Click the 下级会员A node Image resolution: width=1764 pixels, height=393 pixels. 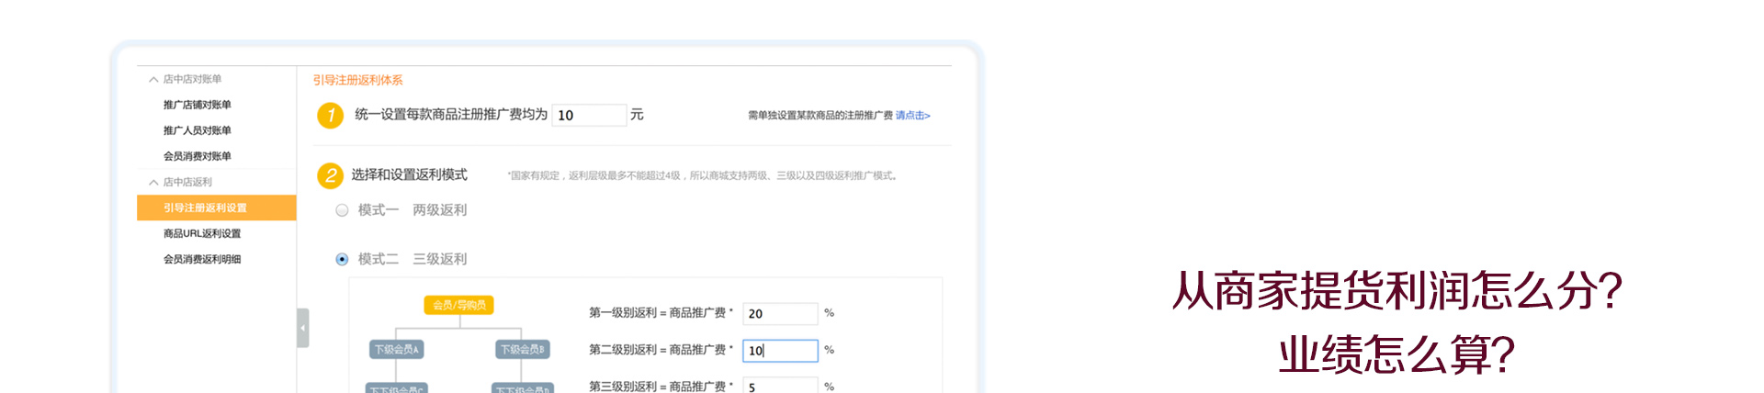pyautogui.click(x=396, y=350)
